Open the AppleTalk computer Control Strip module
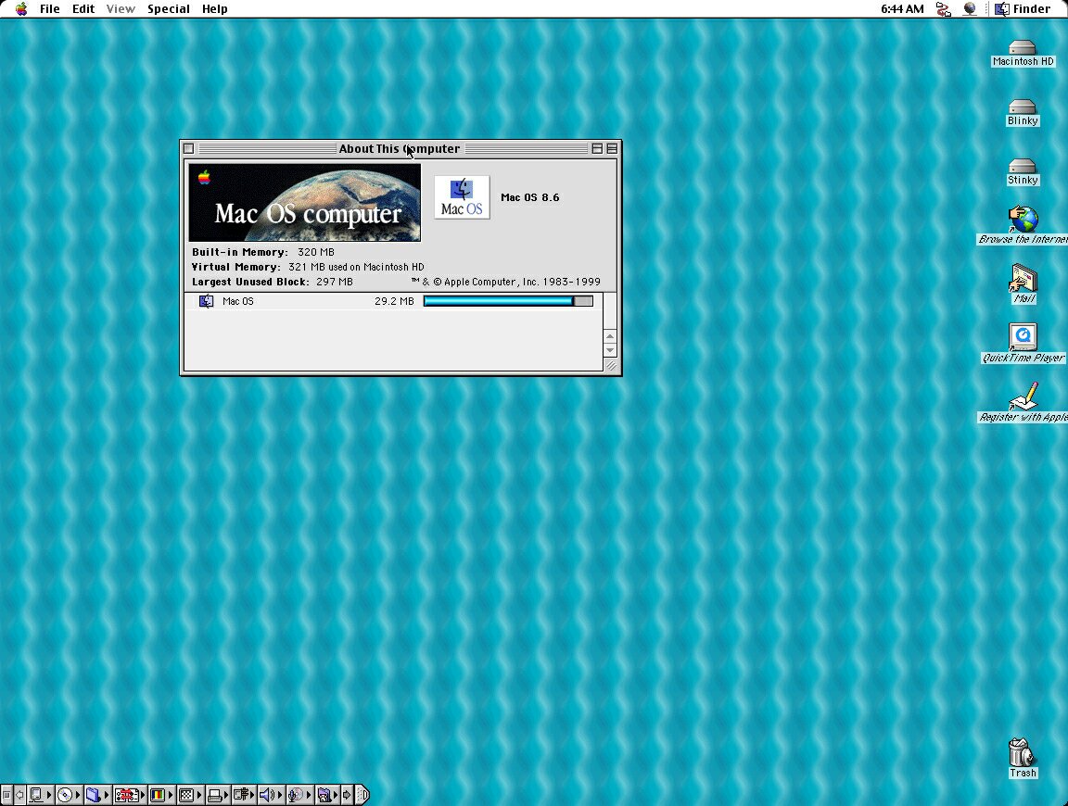 [41, 795]
